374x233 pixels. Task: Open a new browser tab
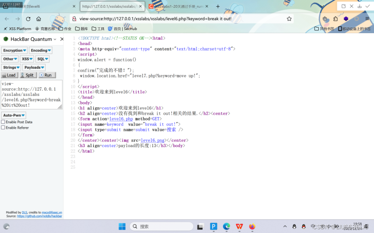click(218, 7)
